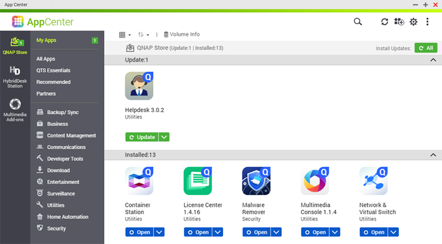The width and height of the screenshot is (442, 244).
Task: Expand License Center Open dropdown arrow
Action: pyautogui.click(x=218, y=232)
